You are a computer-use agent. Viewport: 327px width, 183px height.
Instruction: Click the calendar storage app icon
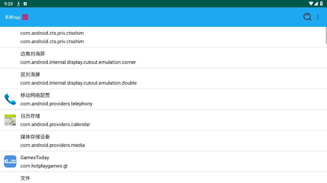point(10,120)
